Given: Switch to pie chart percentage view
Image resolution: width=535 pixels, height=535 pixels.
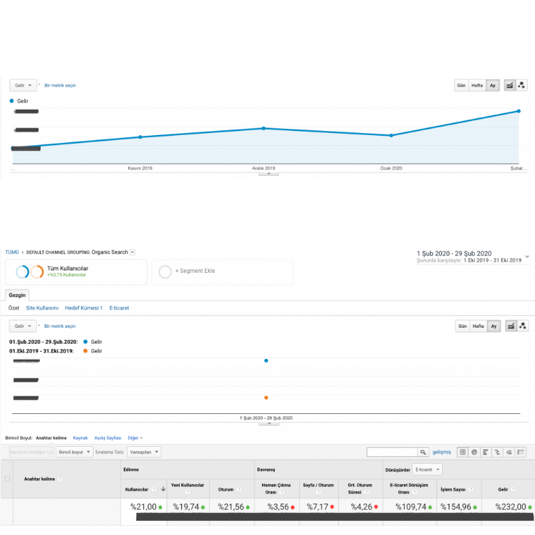Looking at the screenshot, I should pos(474,452).
